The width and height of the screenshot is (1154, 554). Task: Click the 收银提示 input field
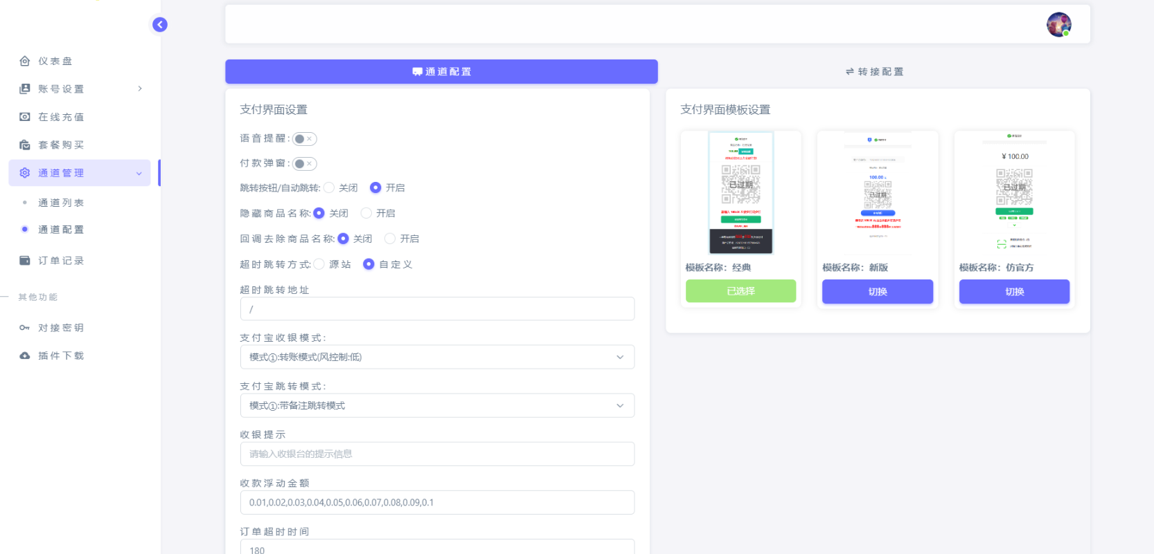437,454
